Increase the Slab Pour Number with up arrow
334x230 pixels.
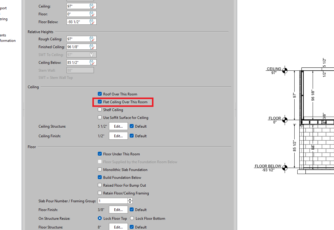point(130,200)
